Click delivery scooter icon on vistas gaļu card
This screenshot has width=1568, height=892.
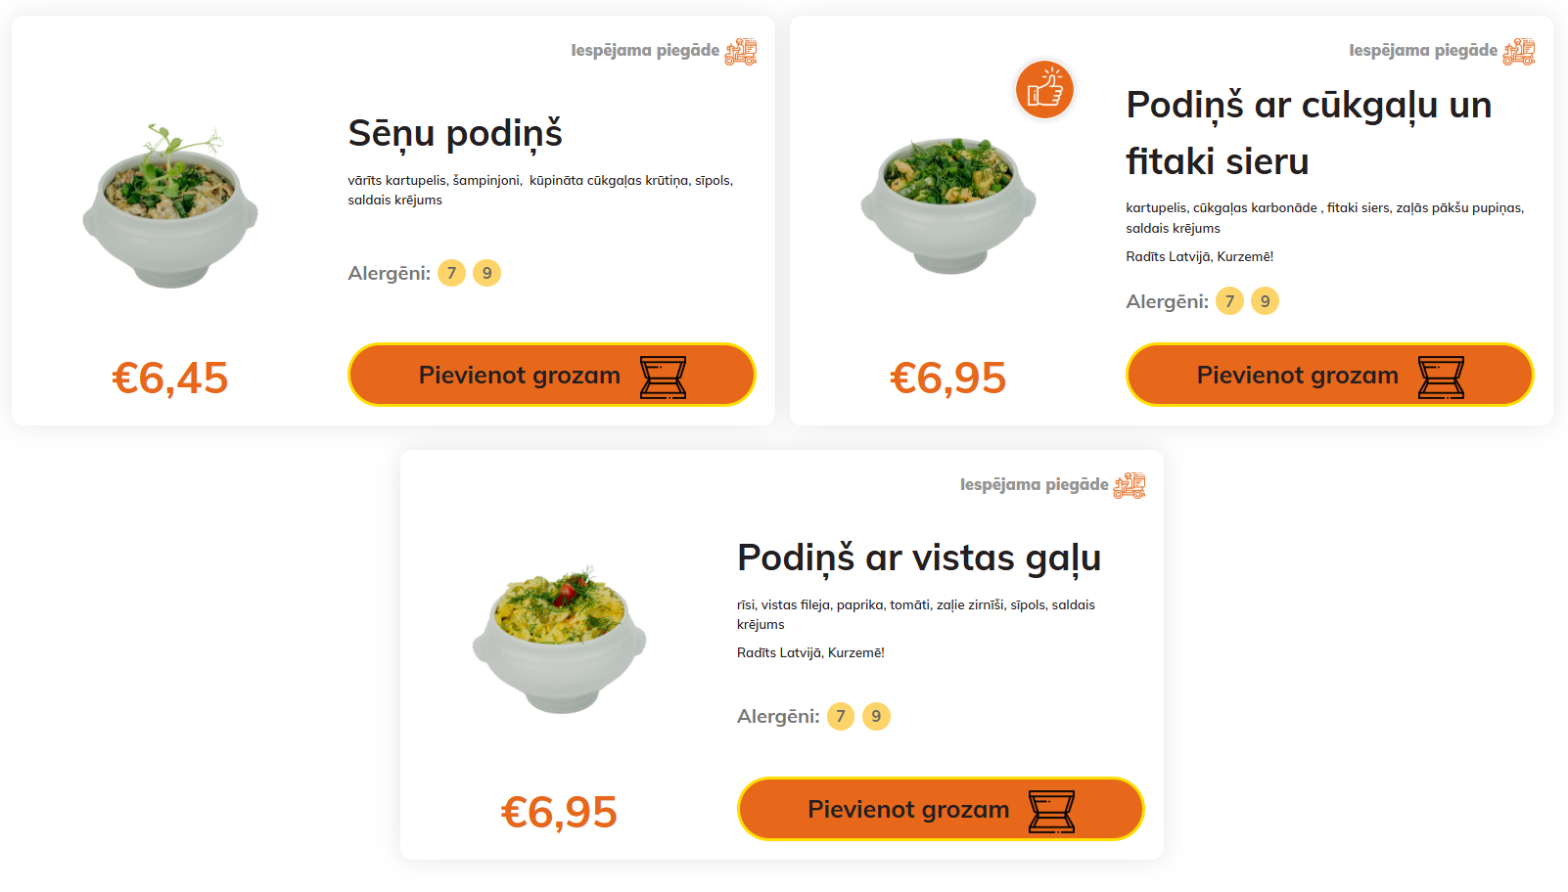1130,485
